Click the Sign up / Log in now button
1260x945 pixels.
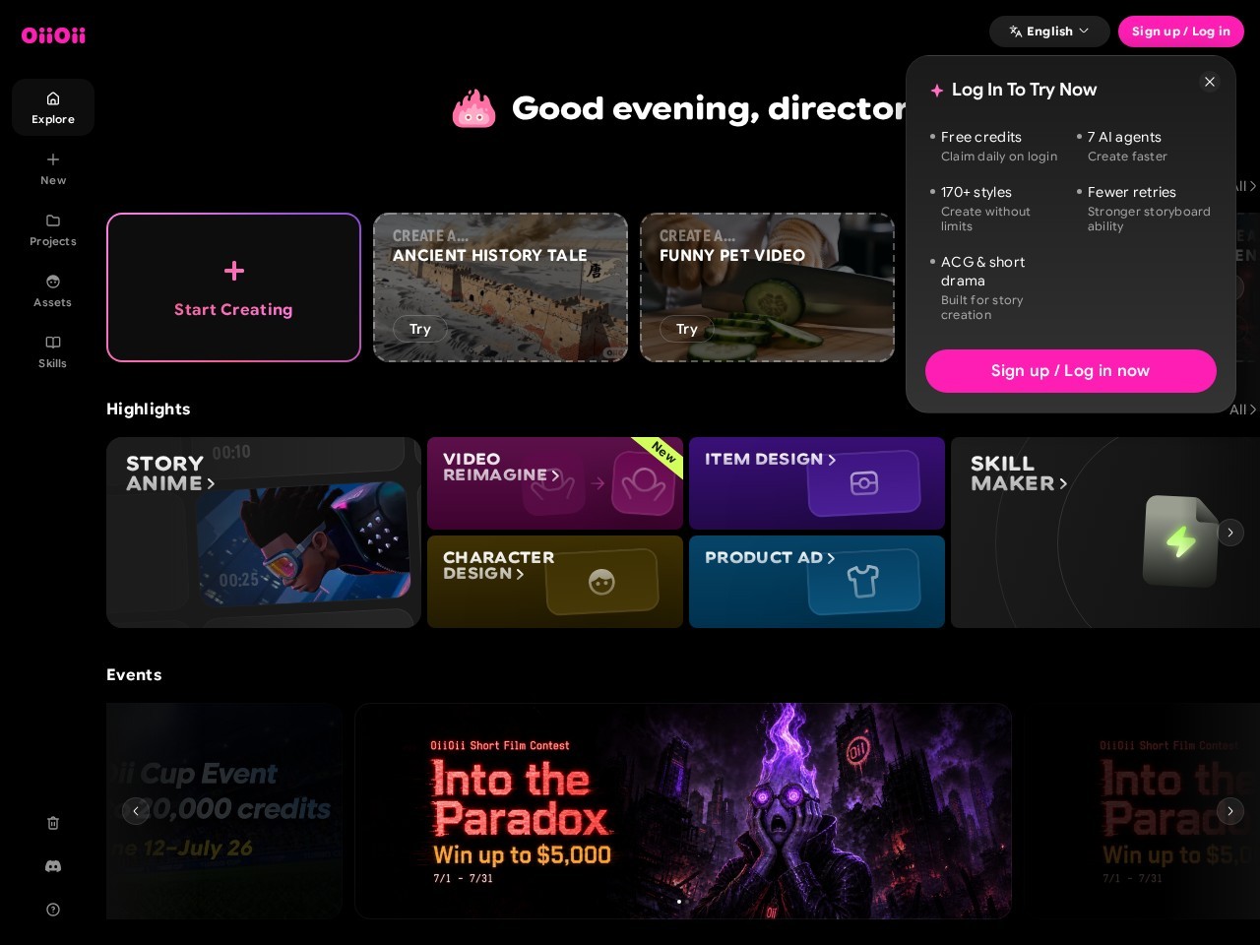(1071, 371)
